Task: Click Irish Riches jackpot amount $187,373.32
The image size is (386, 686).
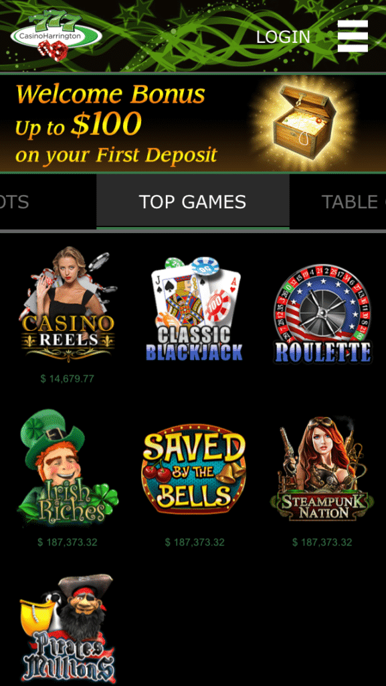Action: point(68,543)
